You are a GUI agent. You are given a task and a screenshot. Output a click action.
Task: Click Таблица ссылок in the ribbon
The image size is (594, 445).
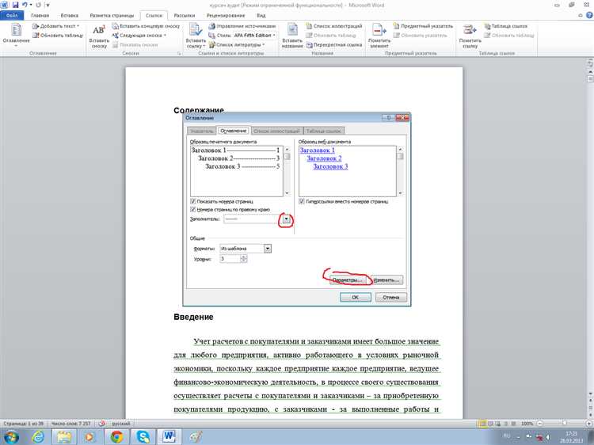[506, 26]
